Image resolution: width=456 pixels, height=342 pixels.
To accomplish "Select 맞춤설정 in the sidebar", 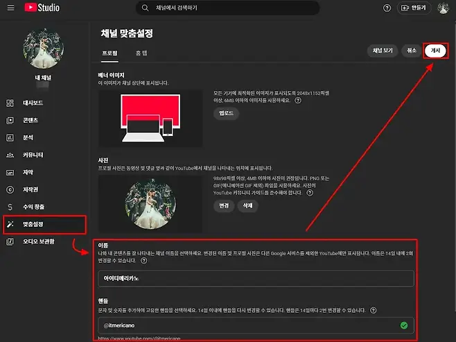I will [44, 224].
